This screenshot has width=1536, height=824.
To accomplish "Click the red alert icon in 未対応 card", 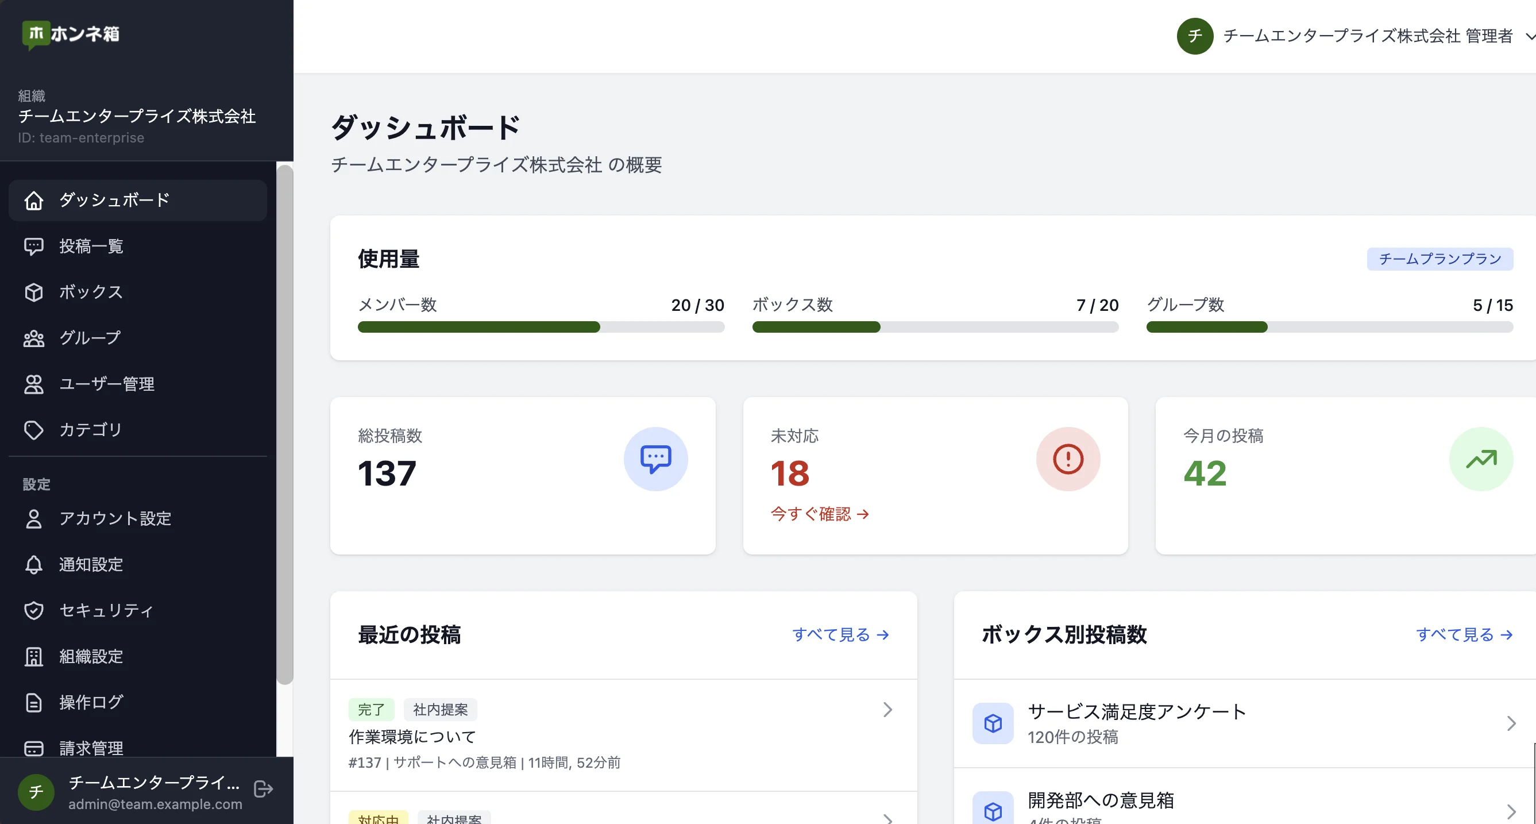I will 1067,459.
